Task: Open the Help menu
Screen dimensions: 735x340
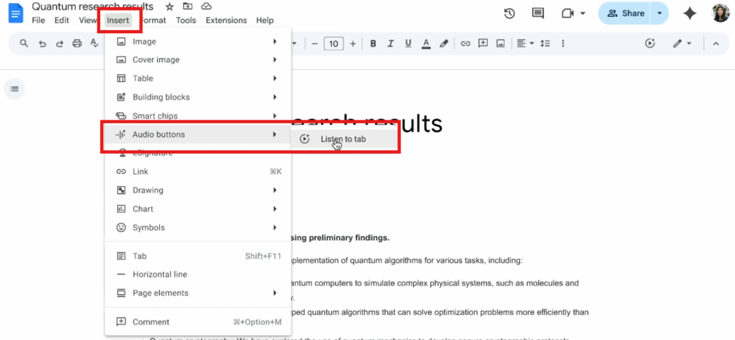Action: click(265, 20)
